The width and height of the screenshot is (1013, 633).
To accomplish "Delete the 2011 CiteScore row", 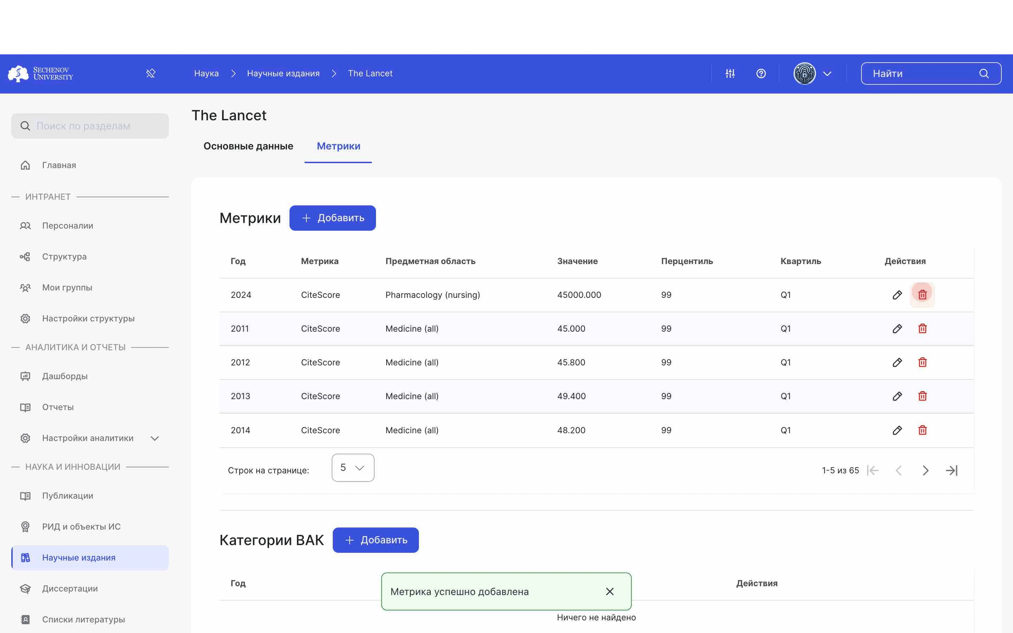I will tap(922, 329).
